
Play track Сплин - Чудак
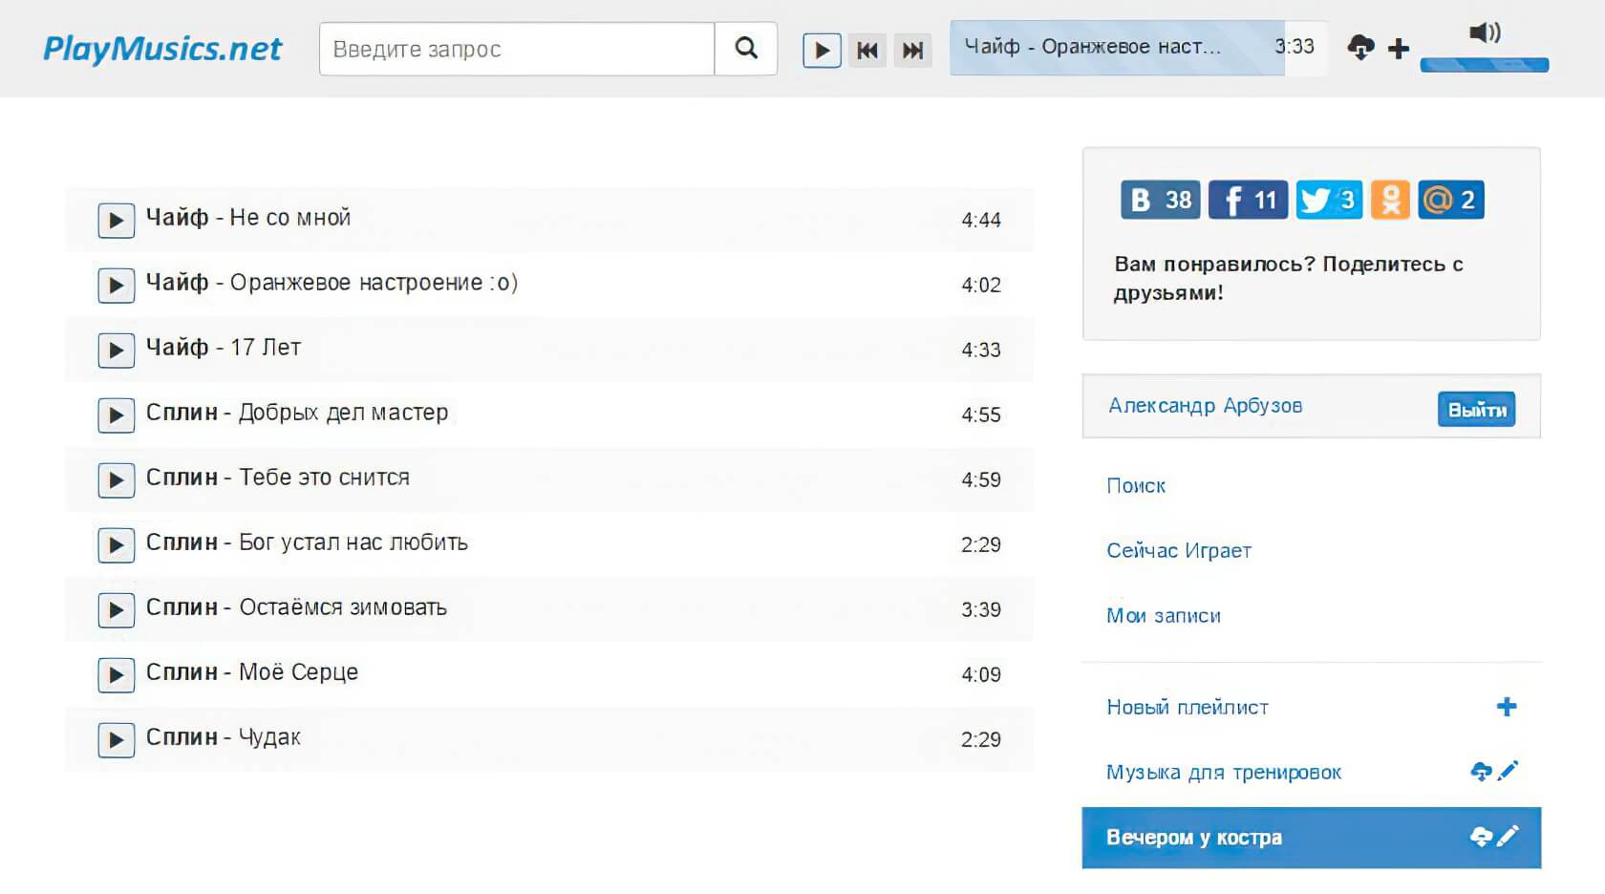[116, 740]
